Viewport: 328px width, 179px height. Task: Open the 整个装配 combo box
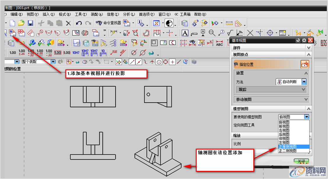pyautogui.click(x=53, y=61)
